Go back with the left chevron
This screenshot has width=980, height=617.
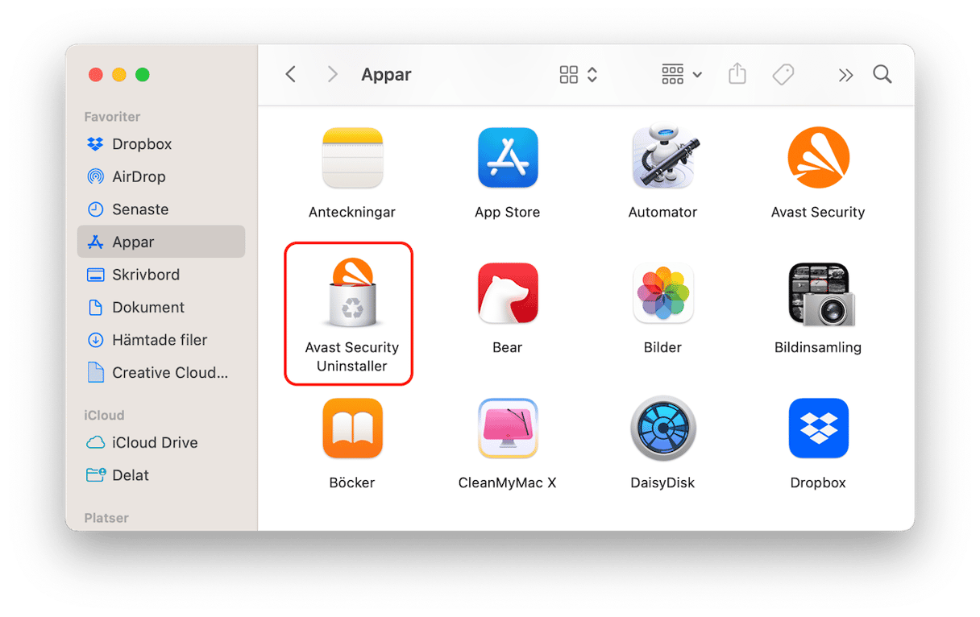coord(291,75)
